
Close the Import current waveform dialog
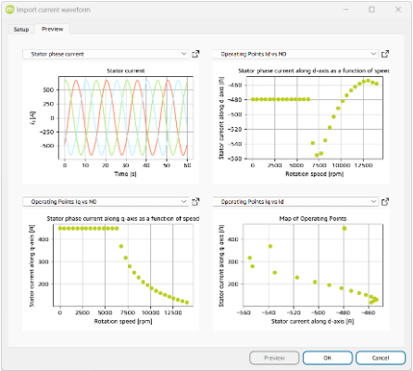pos(398,9)
